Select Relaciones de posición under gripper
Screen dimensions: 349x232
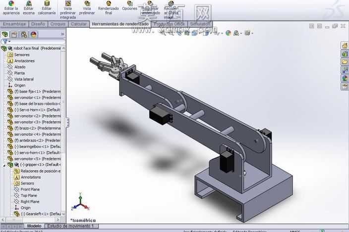click(x=37, y=171)
